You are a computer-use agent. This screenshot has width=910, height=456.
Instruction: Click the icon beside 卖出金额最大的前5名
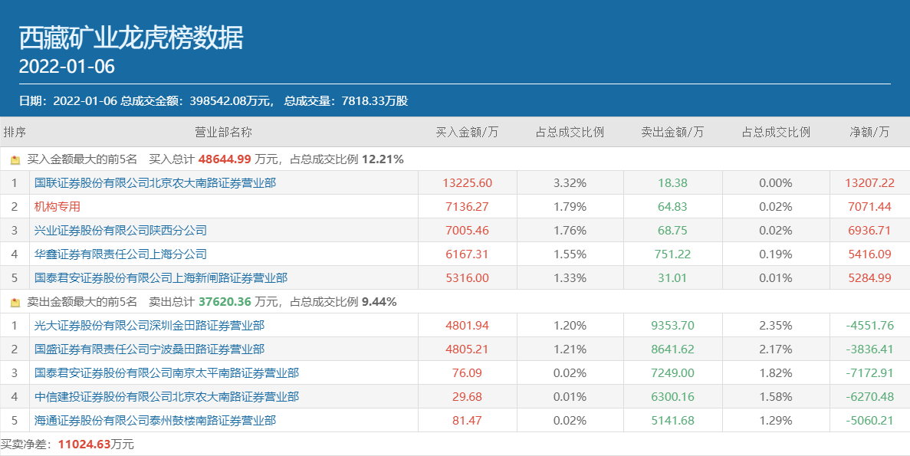point(15,303)
